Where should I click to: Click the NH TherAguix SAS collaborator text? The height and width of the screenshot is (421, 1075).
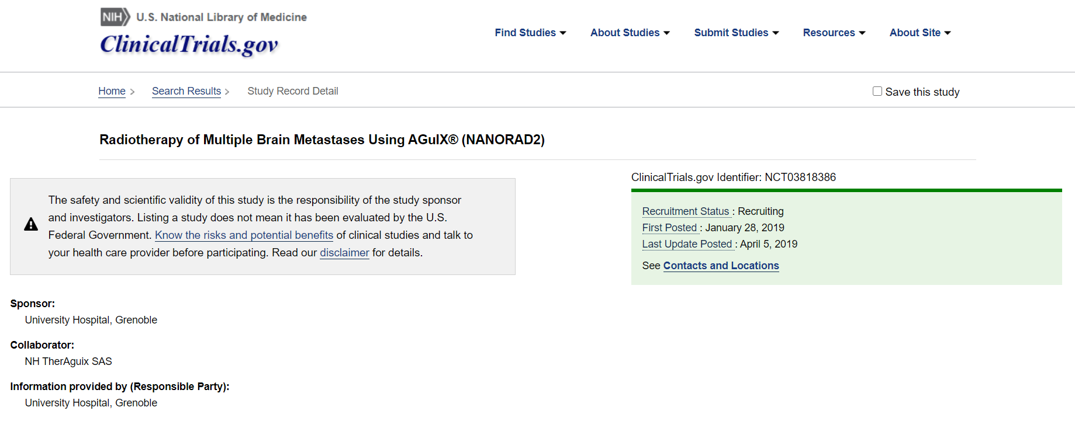[68, 361]
